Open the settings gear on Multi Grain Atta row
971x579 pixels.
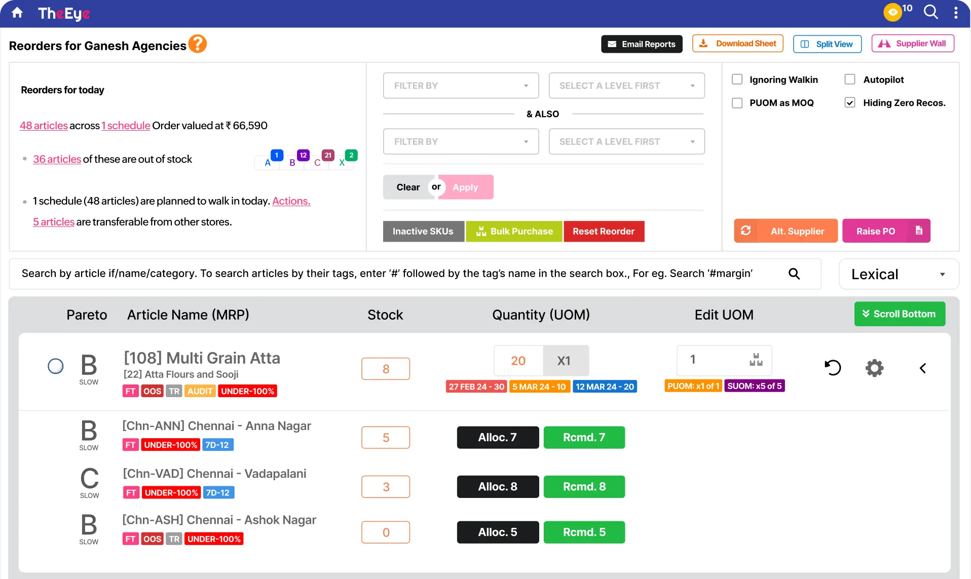(874, 368)
